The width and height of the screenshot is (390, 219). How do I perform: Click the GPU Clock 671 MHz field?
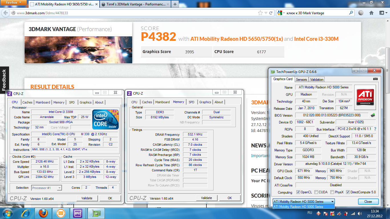click(x=304, y=171)
